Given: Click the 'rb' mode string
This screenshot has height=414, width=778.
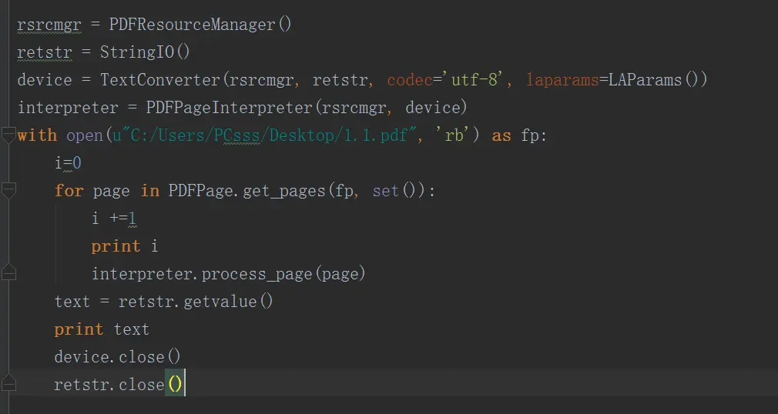Looking at the screenshot, I should coord(451,135).
